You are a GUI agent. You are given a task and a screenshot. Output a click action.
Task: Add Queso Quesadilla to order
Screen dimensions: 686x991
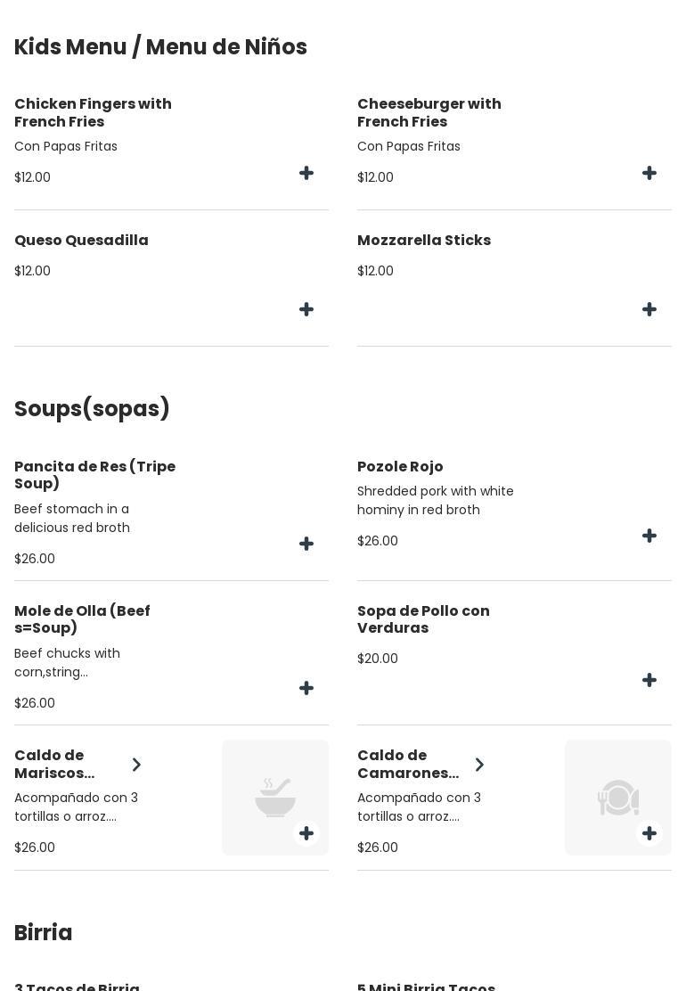tap(306, 310)
